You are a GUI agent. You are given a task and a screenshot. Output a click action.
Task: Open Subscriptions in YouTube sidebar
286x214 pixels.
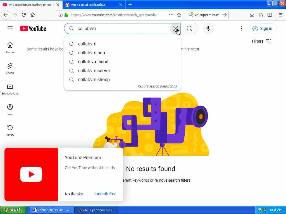coord(10,89)
